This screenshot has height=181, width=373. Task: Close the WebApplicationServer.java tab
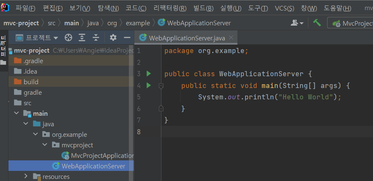pos(231,37)
